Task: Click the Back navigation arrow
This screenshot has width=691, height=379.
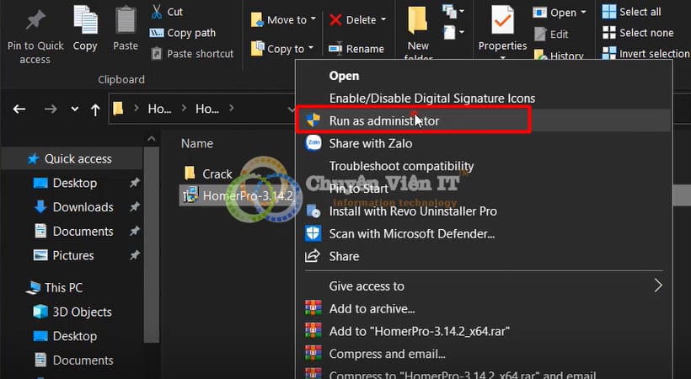Action: tap(19, 109)
